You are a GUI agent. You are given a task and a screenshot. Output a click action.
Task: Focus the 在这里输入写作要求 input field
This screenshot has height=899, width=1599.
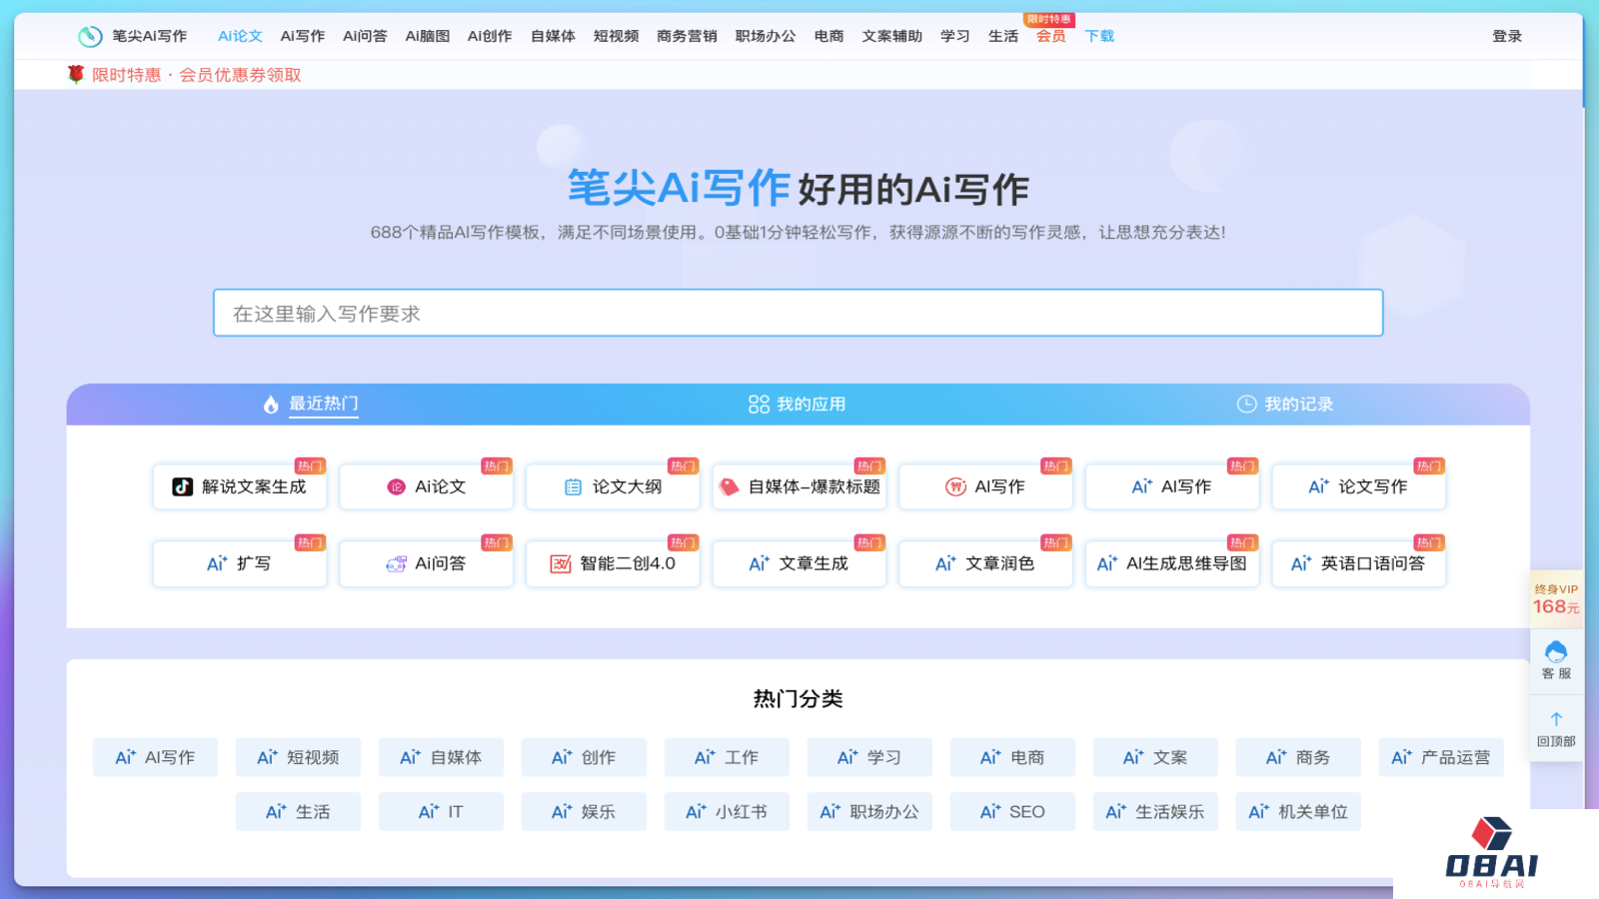[x=798, y=314]
